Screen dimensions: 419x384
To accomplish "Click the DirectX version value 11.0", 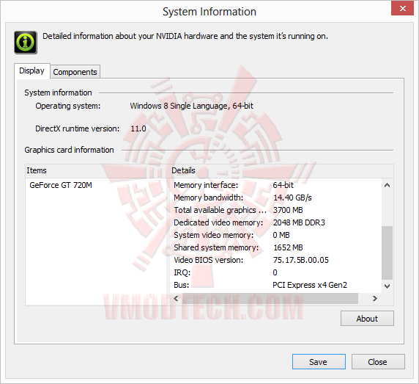I will click(x=138, y=128).
